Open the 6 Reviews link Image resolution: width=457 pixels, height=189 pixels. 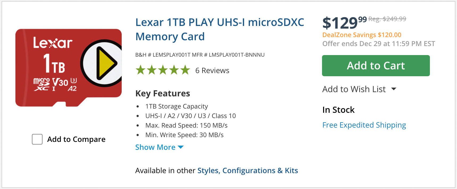click(x=212, y=70)
